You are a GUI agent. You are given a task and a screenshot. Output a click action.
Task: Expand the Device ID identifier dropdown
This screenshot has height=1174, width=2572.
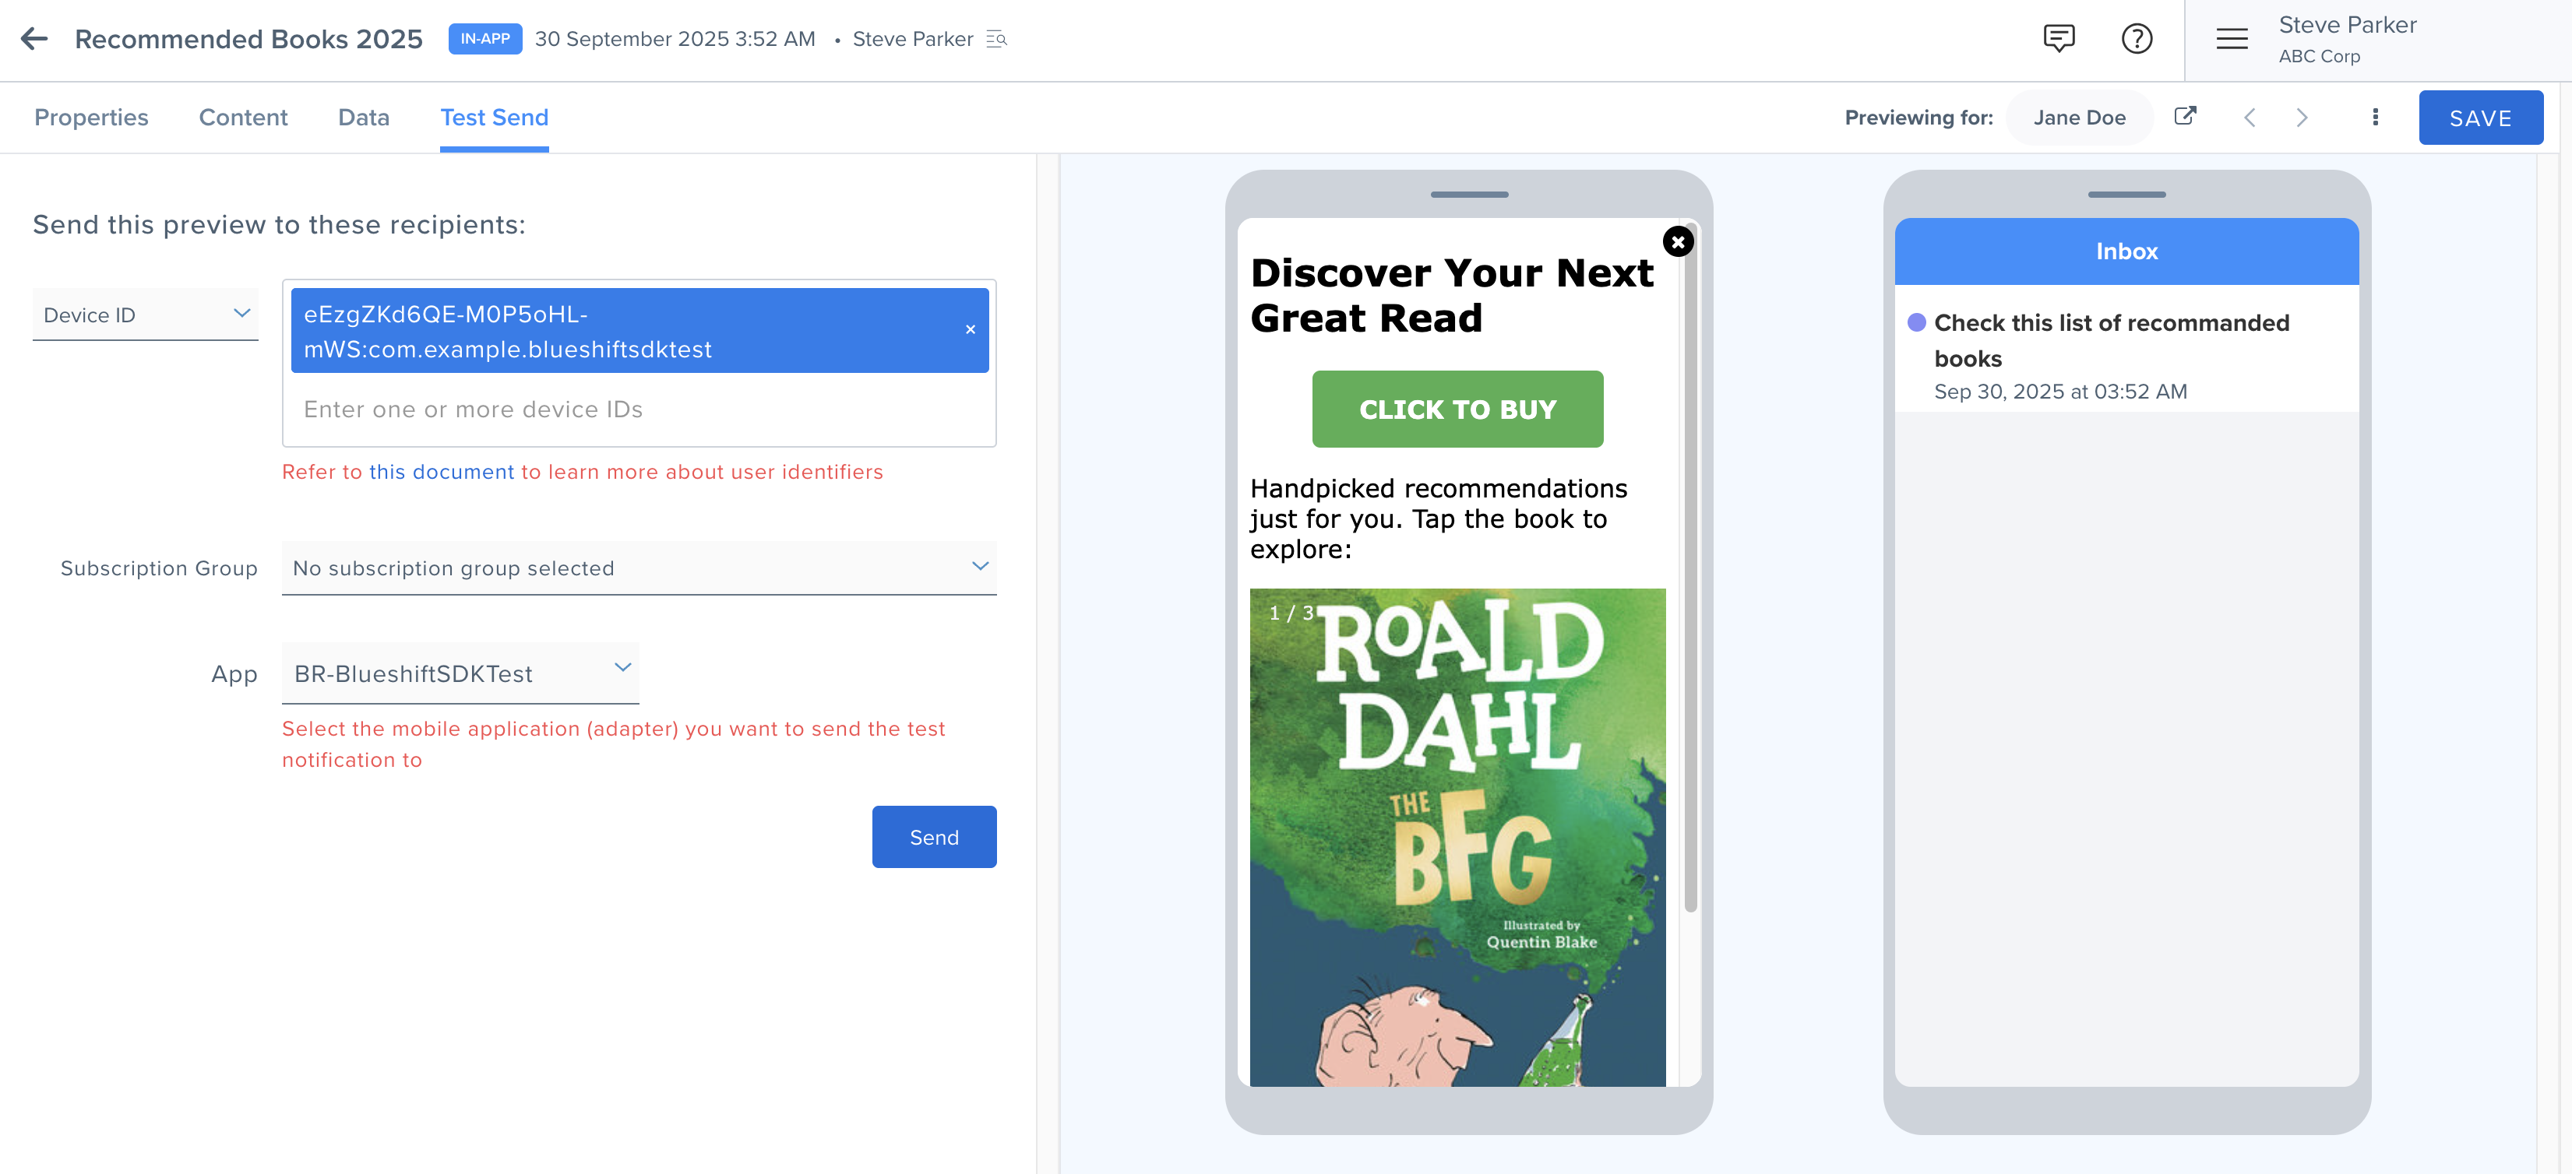tap(146, 315)
